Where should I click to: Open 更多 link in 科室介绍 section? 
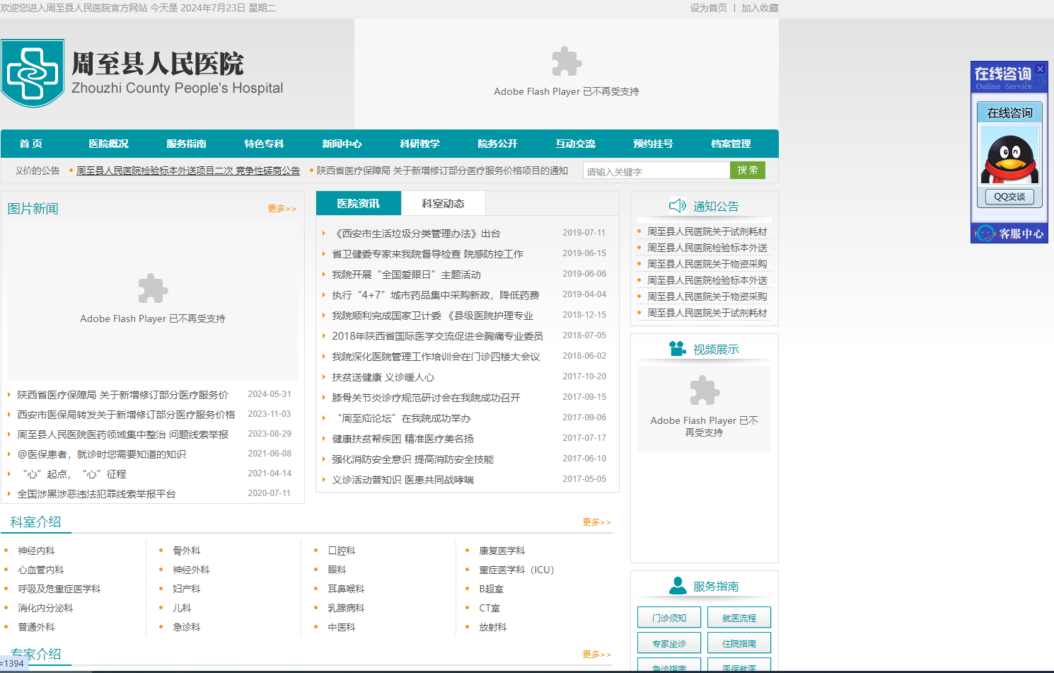pyautogui.click(x=597, y=522)
